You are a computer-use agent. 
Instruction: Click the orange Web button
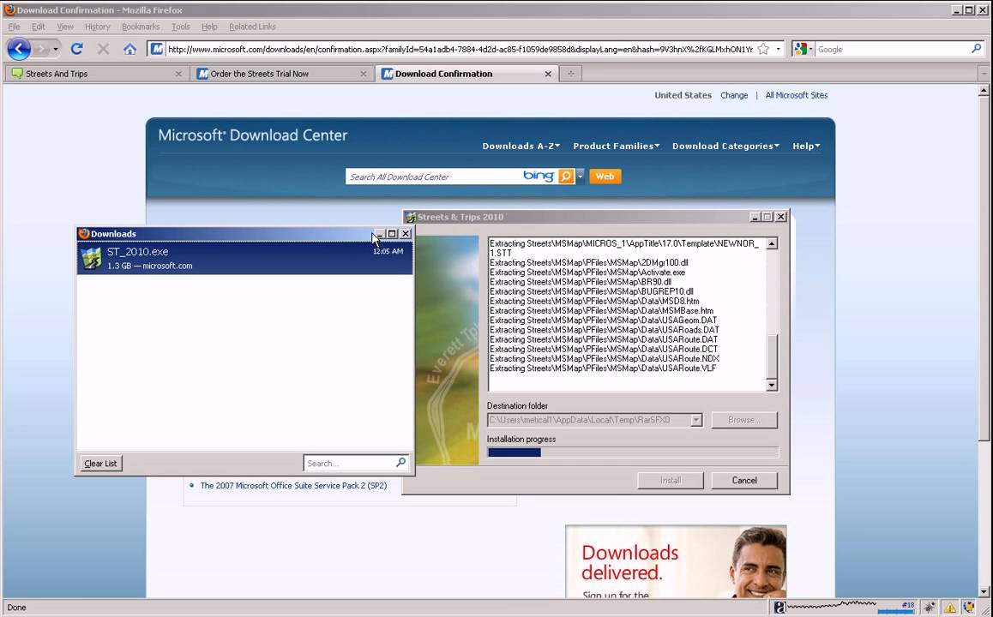[605, 176]
